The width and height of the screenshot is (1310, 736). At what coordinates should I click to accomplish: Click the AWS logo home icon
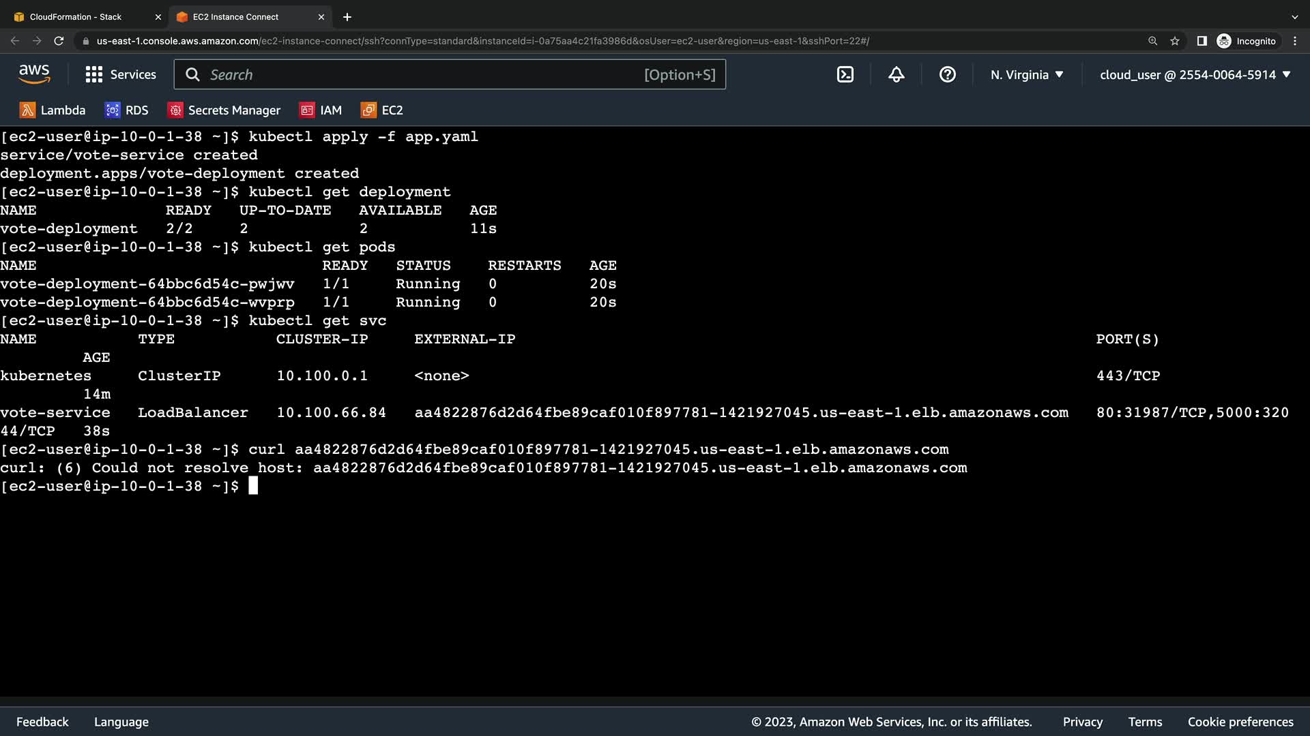(34, 74)
